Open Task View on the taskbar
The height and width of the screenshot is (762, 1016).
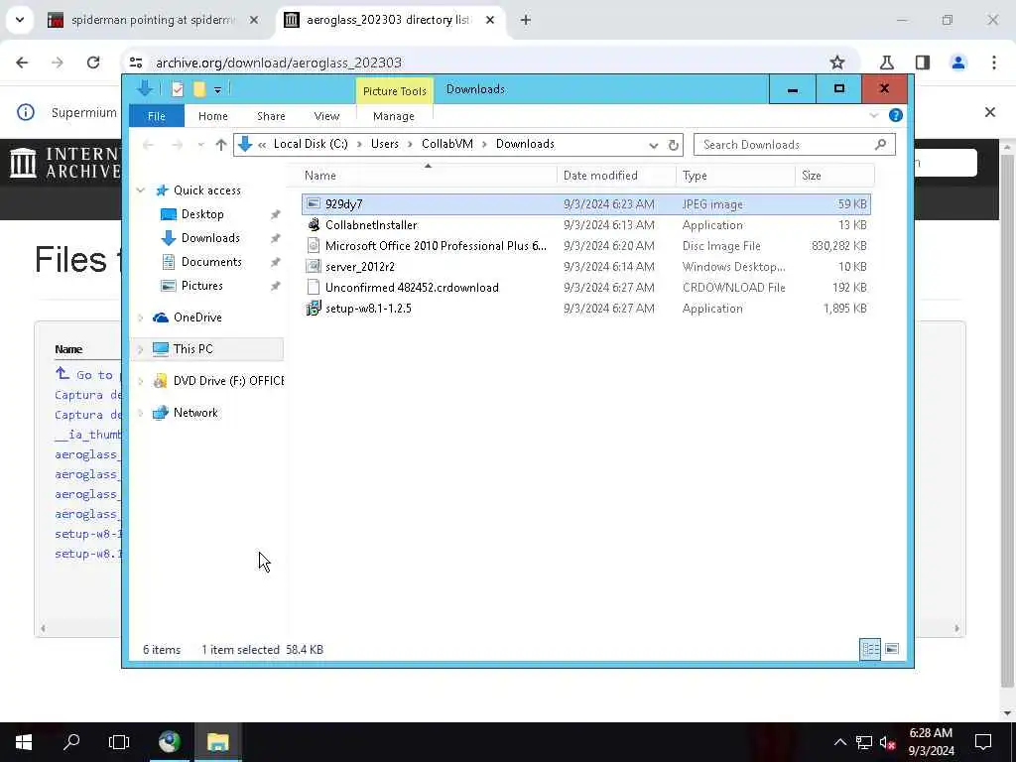click(119, 742)
